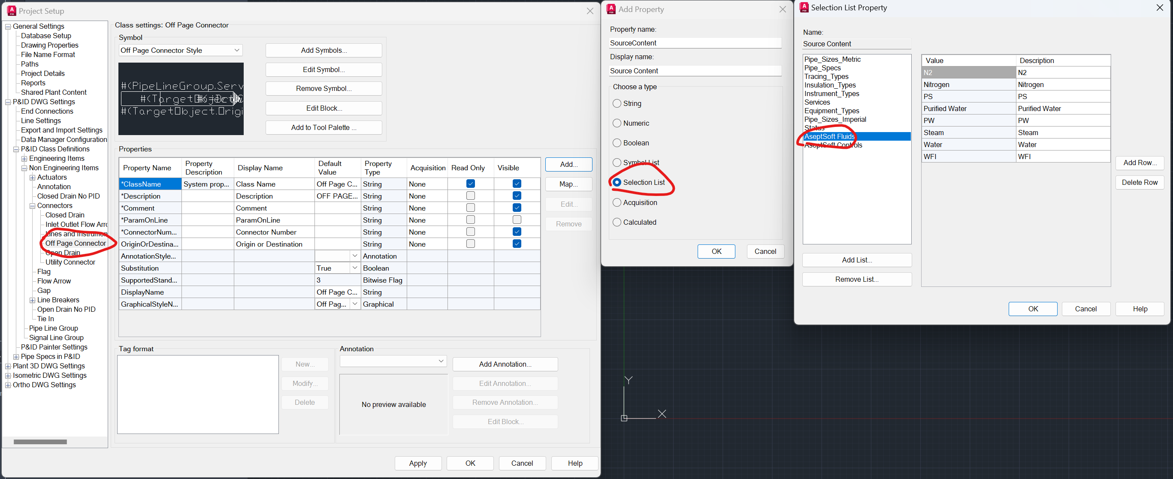Viewport: 1173px width, 479px height.
Task: Select the Purified Water value cell
Action: (x=968, y=108)
